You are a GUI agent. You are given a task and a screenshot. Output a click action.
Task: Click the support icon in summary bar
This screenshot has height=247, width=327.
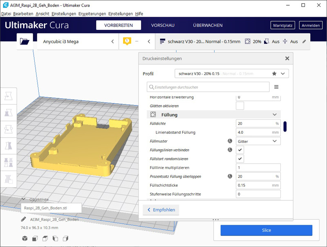click(x=267, y=42)
